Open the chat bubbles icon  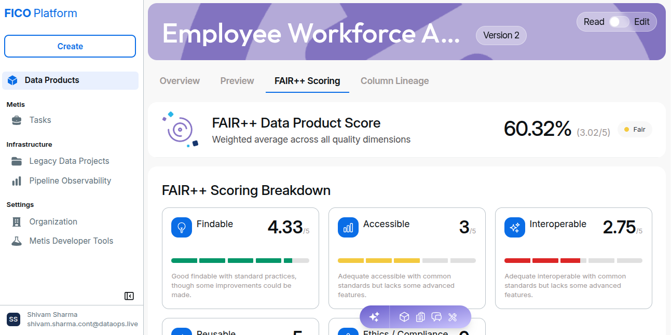coord(436,317)
